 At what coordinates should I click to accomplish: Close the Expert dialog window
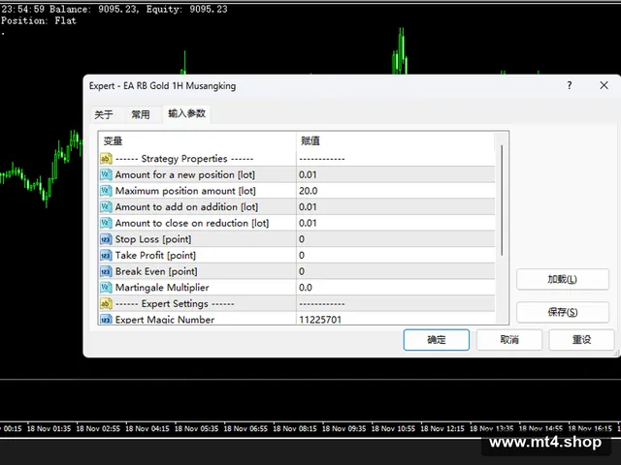(x=604, y=85)
